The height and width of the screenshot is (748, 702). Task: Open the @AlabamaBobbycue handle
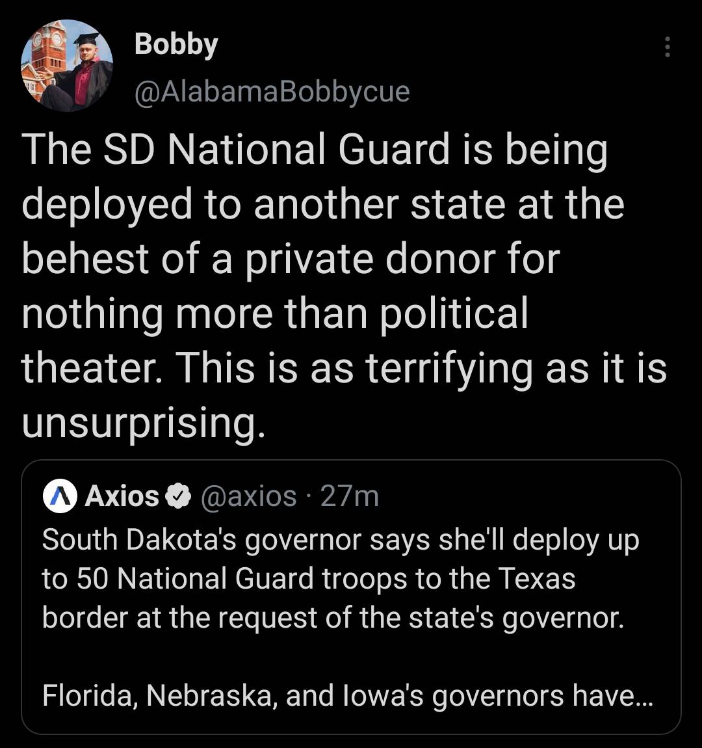[272, 92]
